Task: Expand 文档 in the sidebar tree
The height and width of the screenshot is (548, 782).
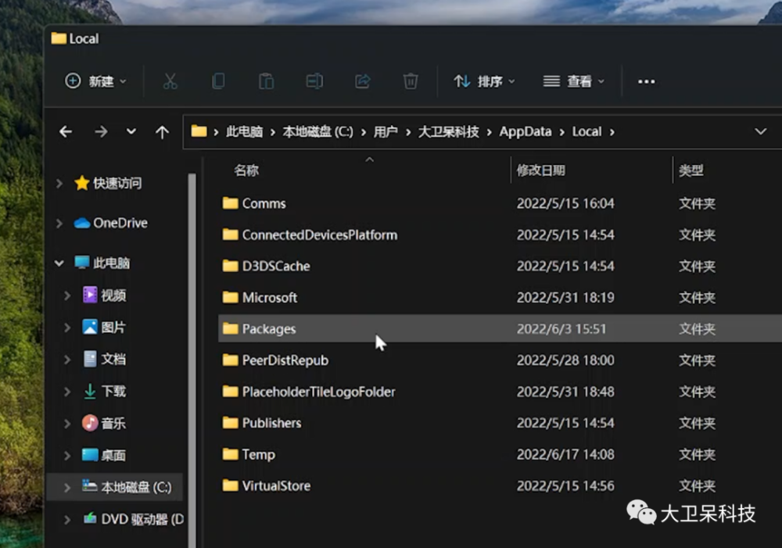Action: point(67,359)
